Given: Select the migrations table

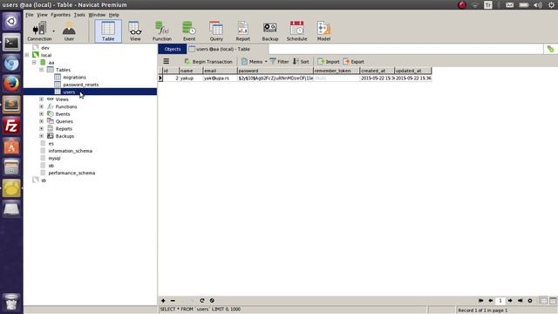Looking at the screenshot, I should pos(74,78).
